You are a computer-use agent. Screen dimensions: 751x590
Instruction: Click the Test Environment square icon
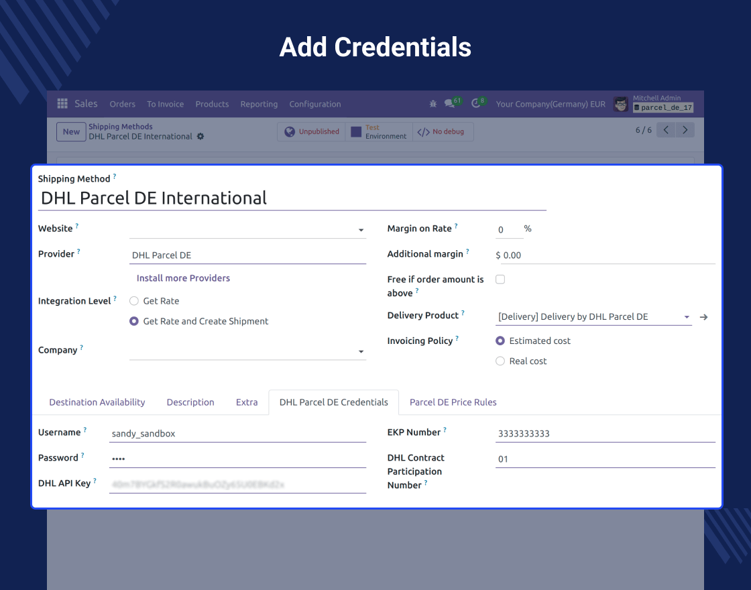point(356,131)
